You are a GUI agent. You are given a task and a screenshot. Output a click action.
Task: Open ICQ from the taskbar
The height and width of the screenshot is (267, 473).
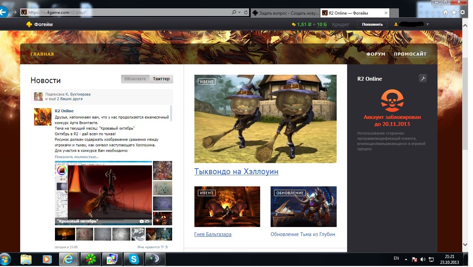pos(91,259)
